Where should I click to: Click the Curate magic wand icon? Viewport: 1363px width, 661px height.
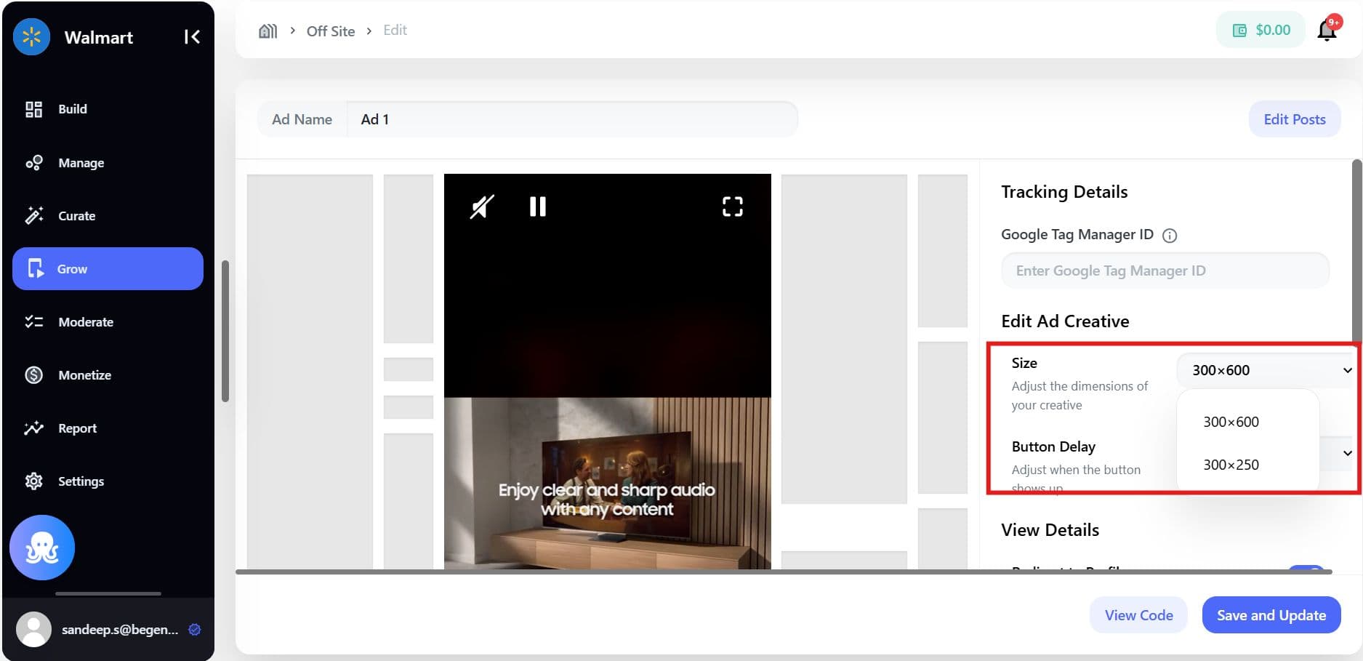[33, 216]
